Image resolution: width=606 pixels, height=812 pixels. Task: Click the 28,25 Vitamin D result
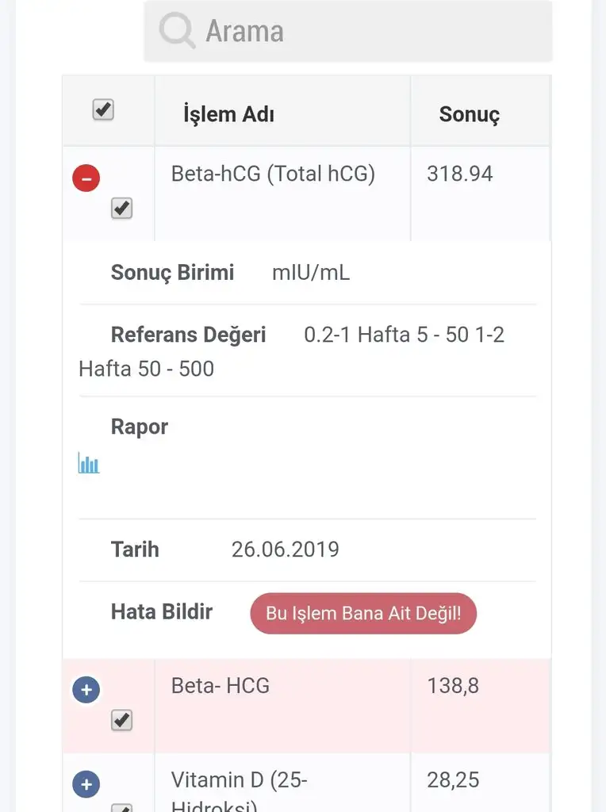click(x=453, y=780)
